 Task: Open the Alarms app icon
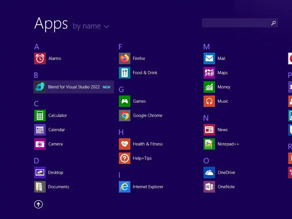click(40, 58)
